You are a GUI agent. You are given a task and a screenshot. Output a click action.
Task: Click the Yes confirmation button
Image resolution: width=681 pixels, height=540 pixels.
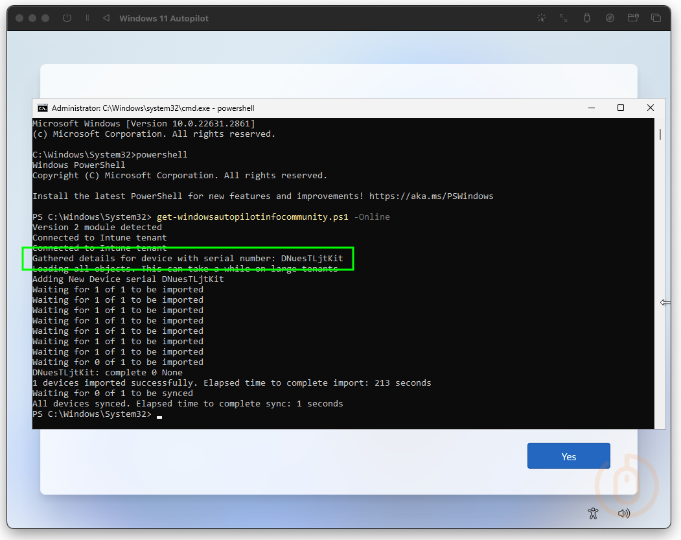click(568, 456)
